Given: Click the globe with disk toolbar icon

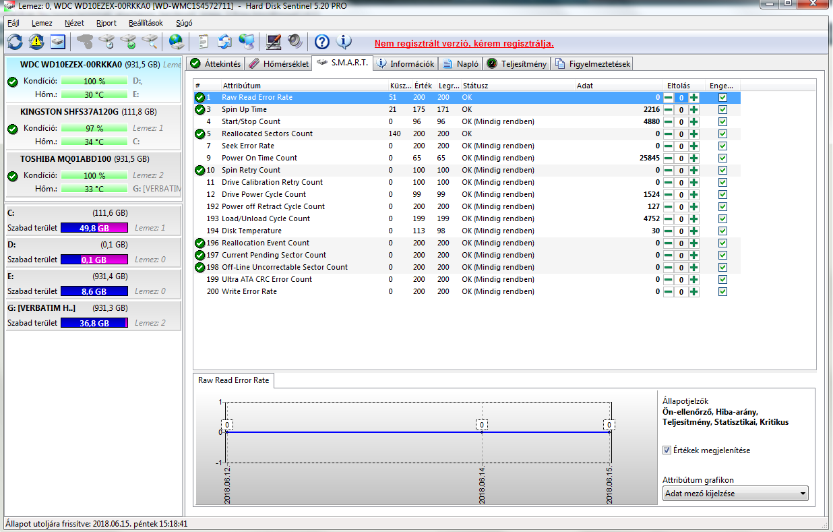Looking at the screenshot, I should pos(177,42).
